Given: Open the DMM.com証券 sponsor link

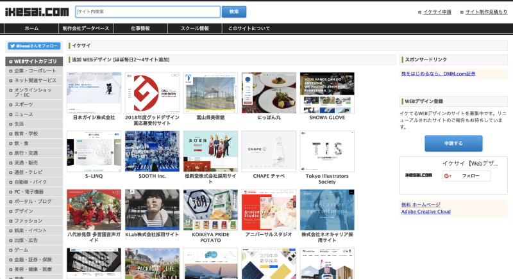Looking at the screenshot, I should (439, 74).
